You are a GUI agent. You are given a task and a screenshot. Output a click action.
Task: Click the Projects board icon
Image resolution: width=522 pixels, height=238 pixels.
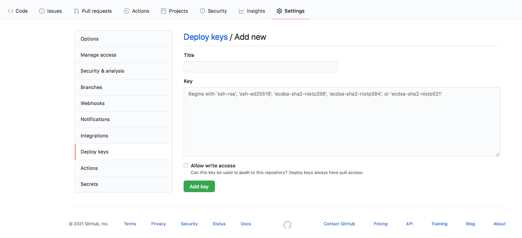coord(163,11)
